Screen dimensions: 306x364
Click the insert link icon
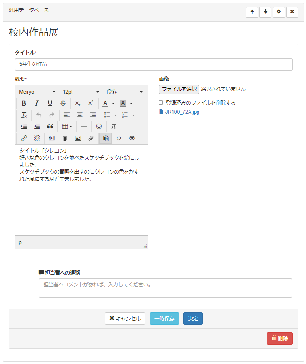coord(24,138)
